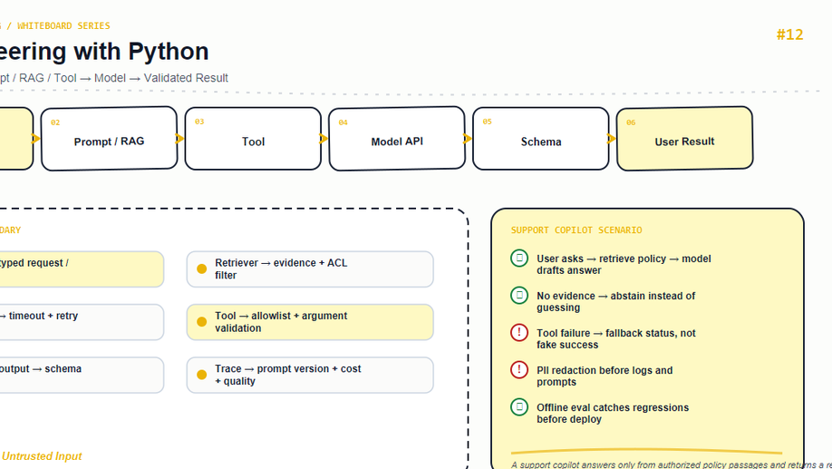Click yellow bullet on Tool allowlist card
Viewport: 832px width, 469px height.
(x=201, y=322)
